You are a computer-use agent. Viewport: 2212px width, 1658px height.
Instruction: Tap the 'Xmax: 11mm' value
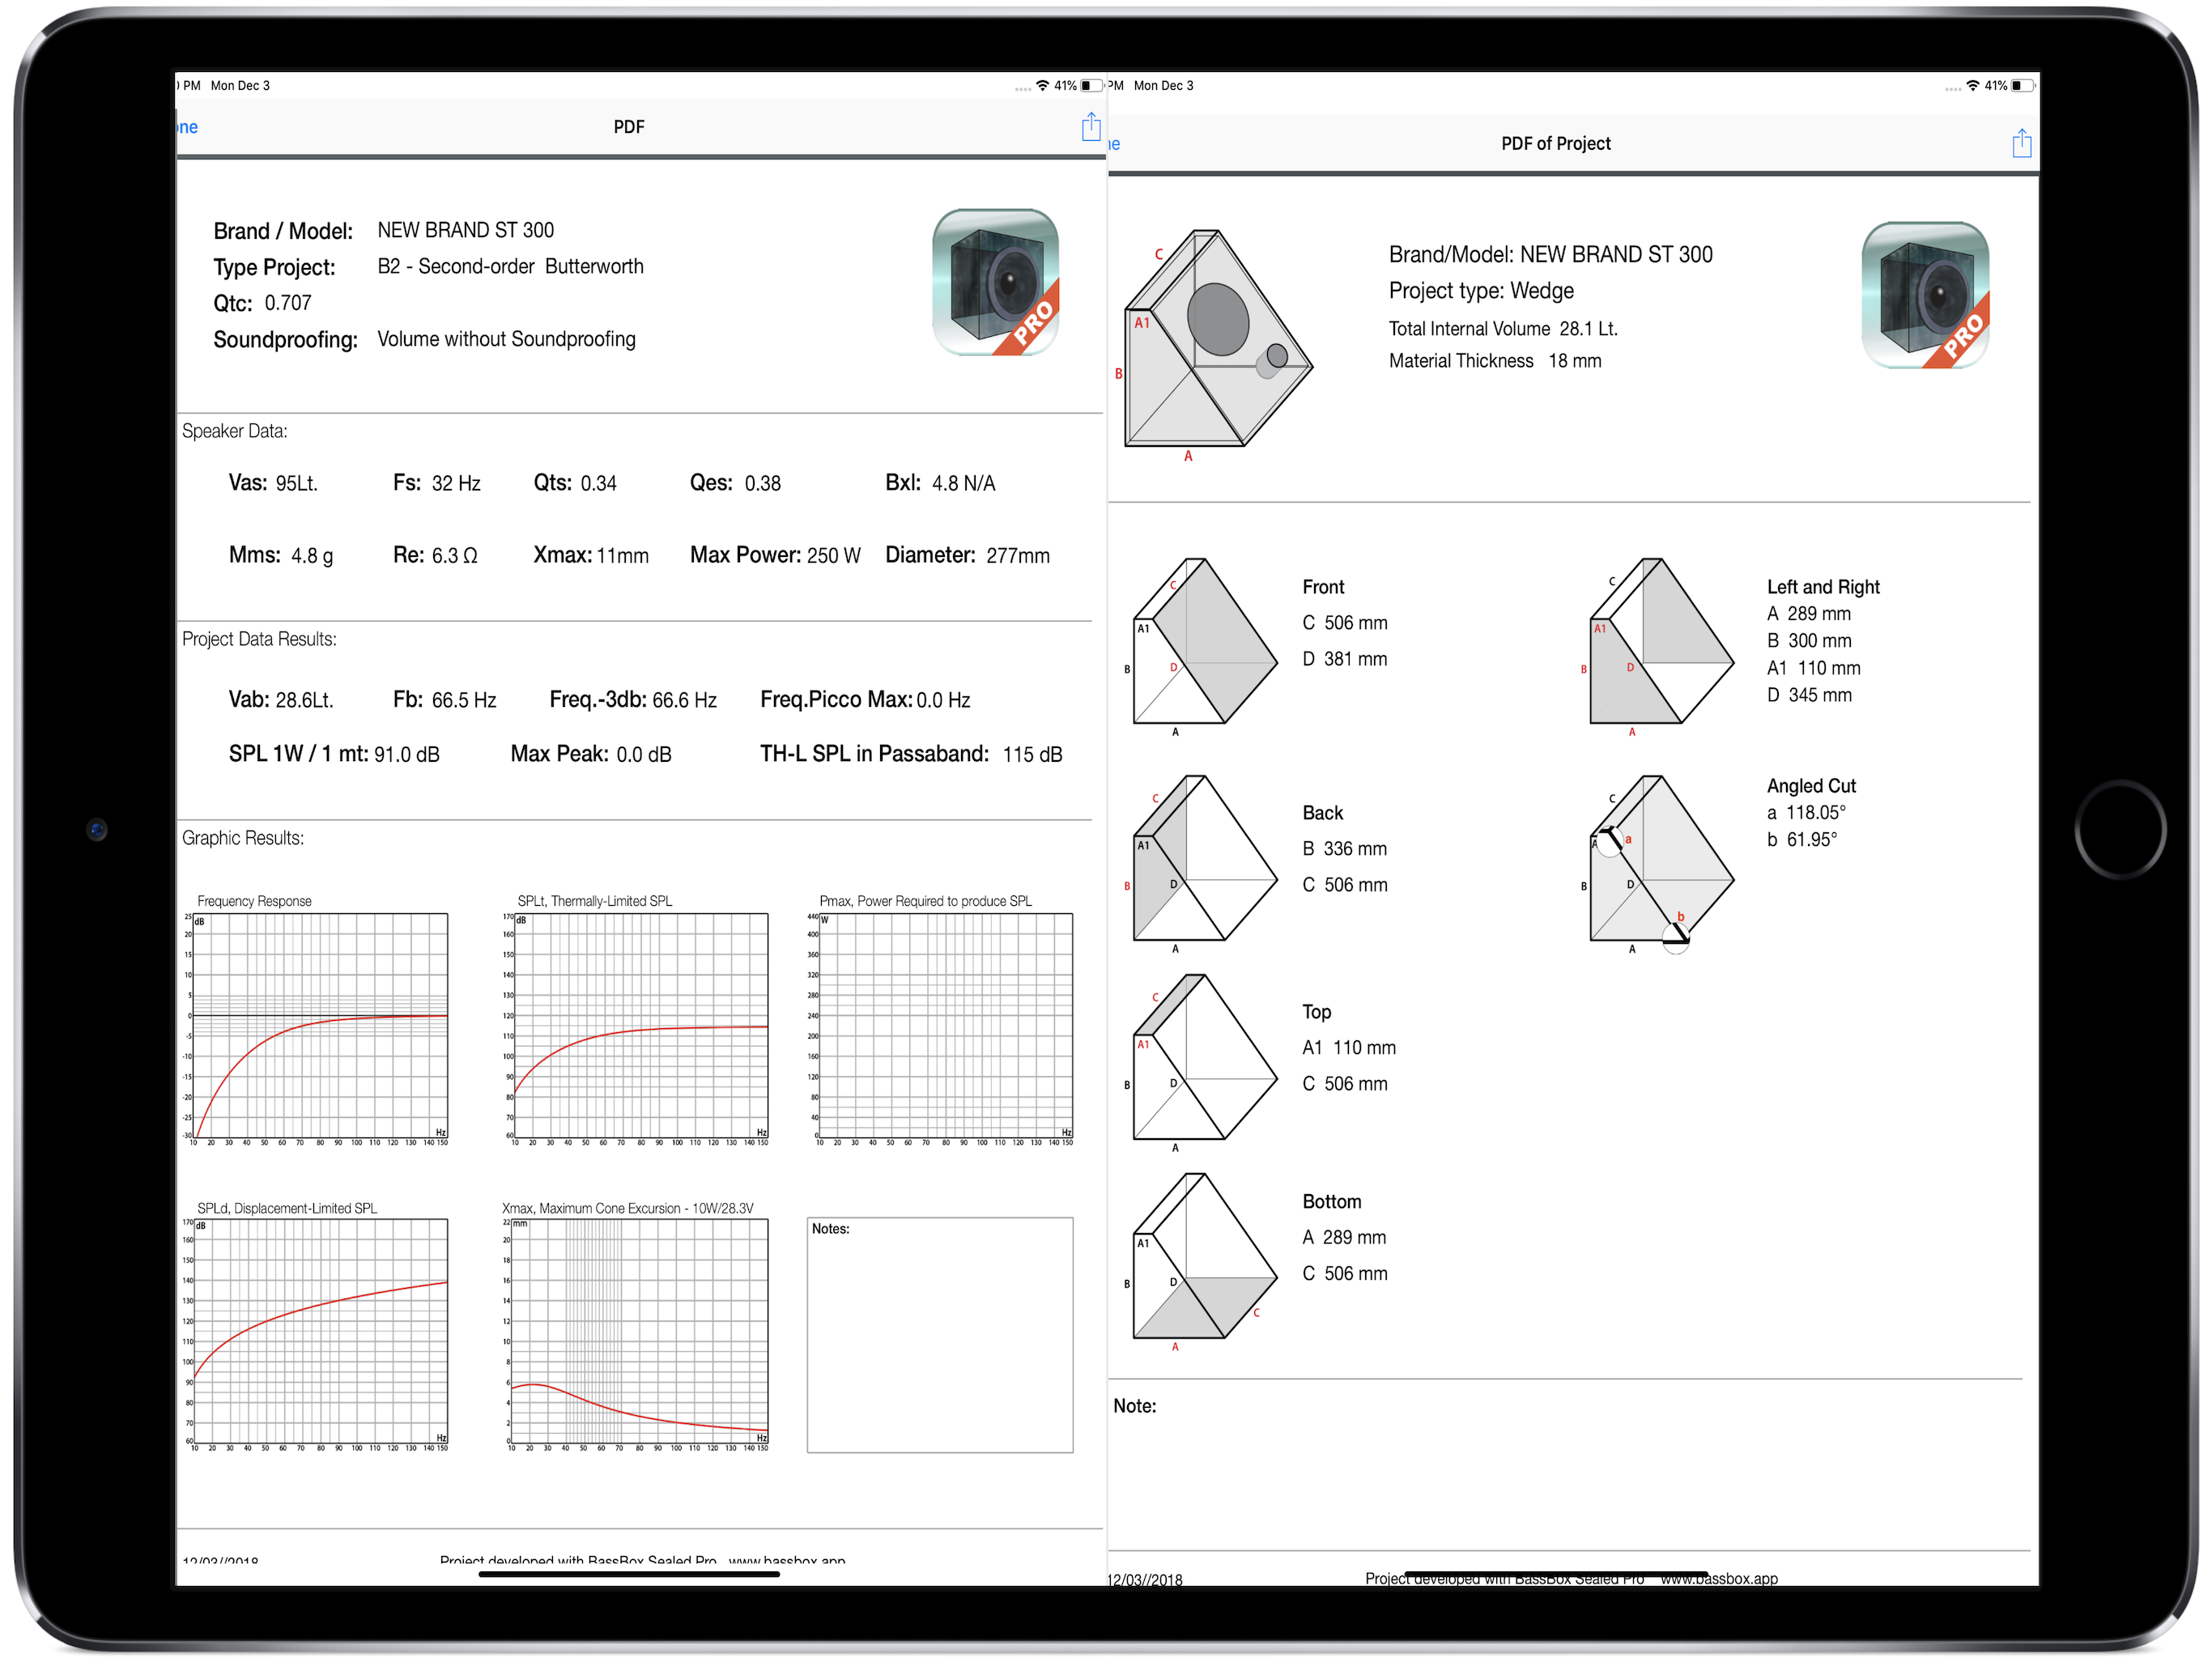coord(591,555)
